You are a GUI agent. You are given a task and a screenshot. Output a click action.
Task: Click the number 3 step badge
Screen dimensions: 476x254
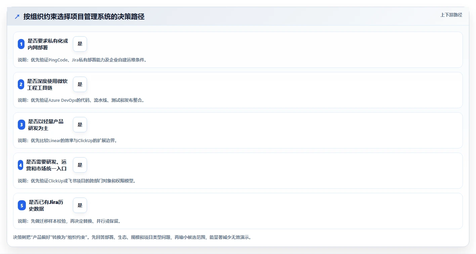(x=21, y=125)
